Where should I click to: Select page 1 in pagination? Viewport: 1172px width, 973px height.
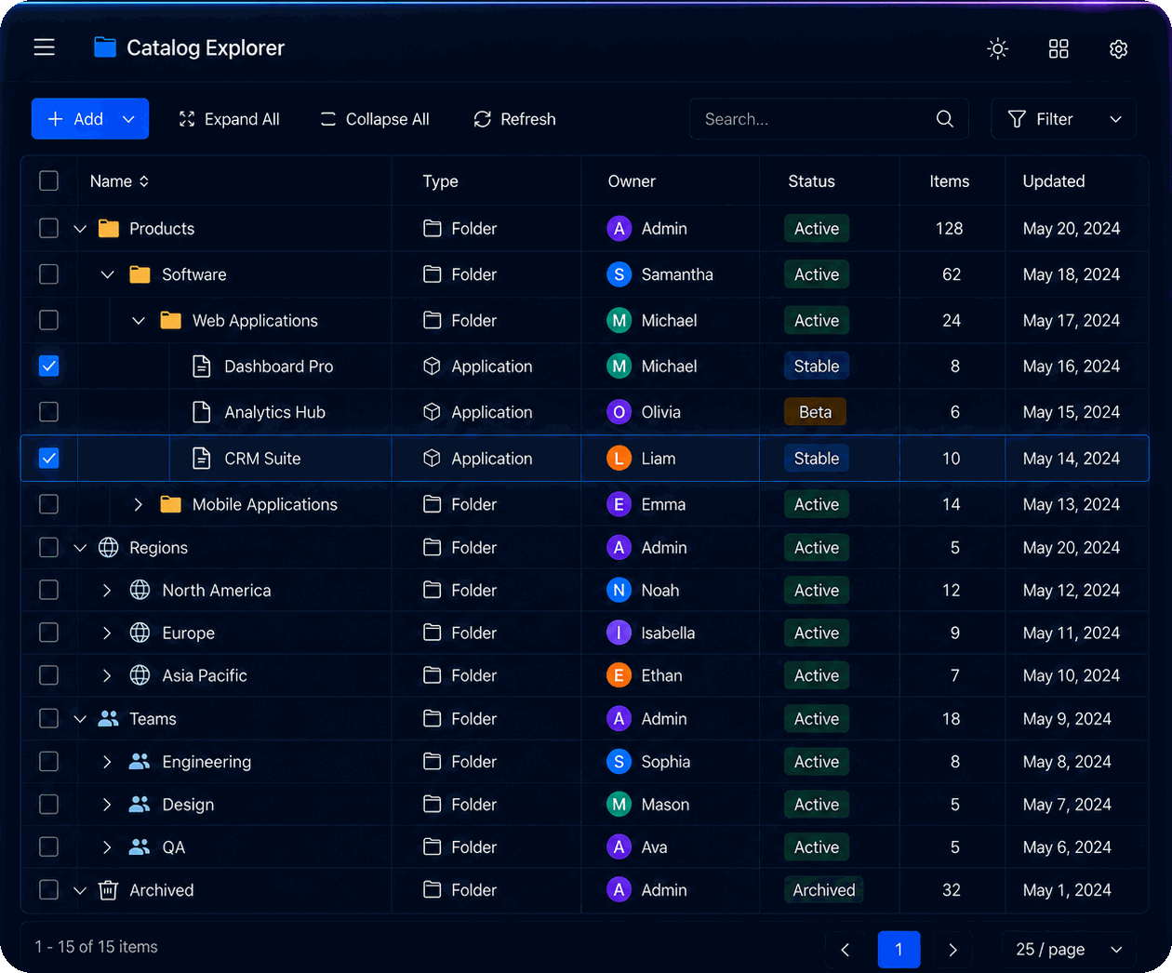click(899, 950)
